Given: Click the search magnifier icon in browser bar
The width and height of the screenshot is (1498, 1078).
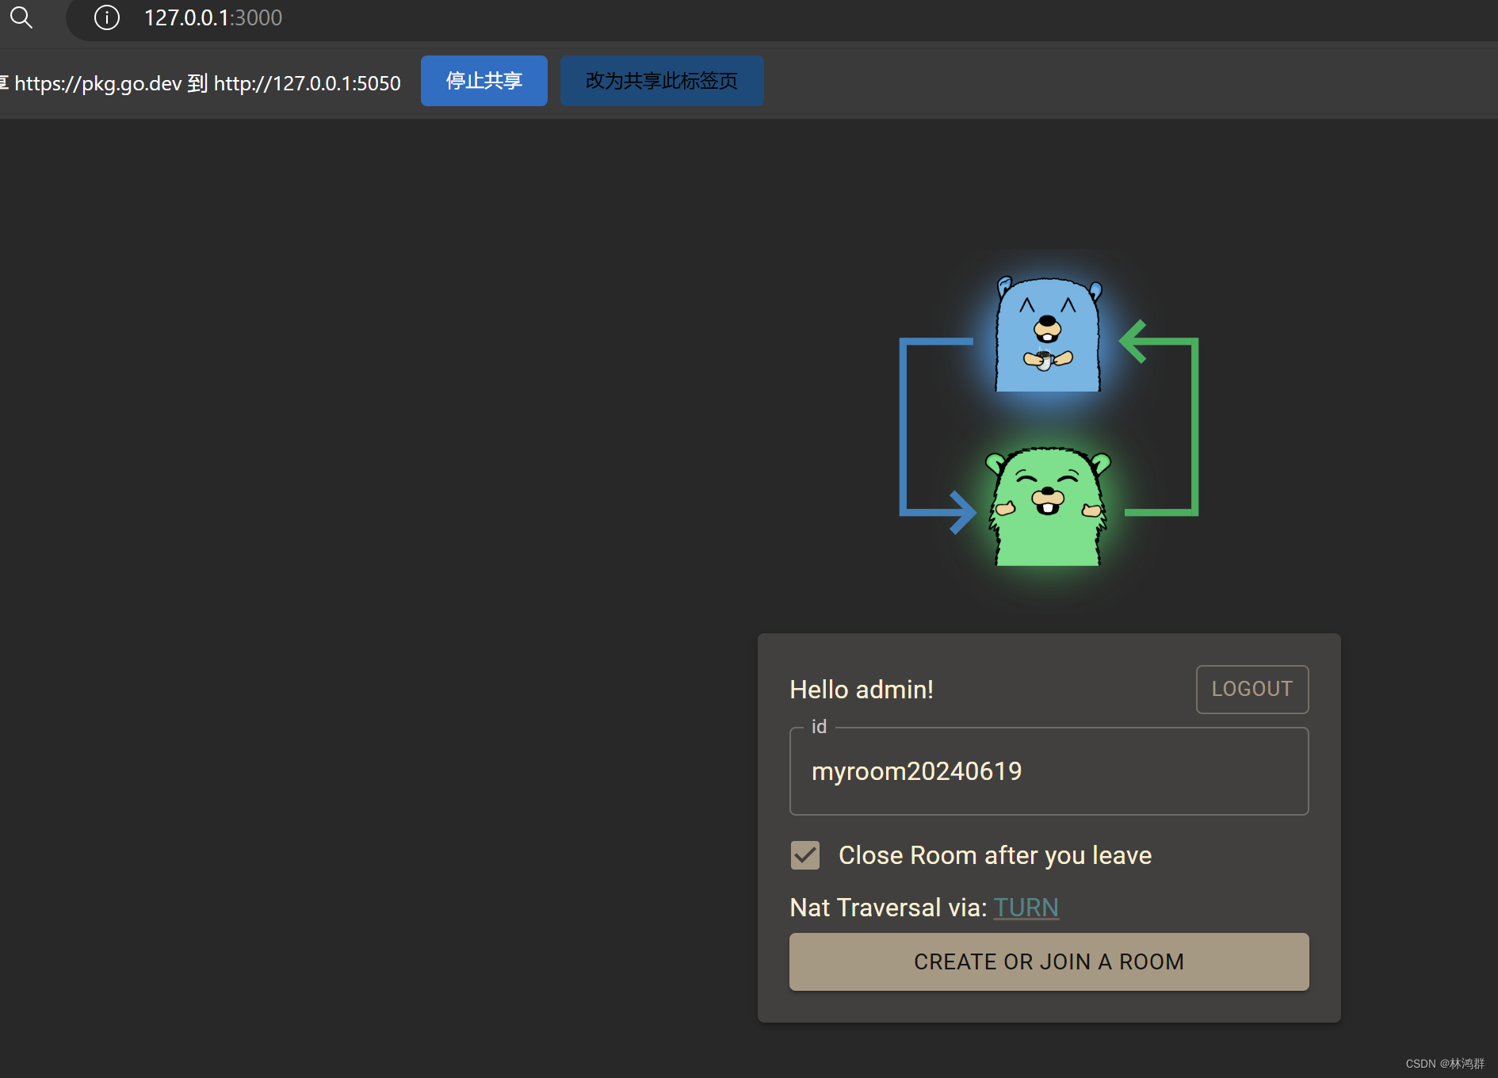Looking at the screenshot, I should [21, 17].
